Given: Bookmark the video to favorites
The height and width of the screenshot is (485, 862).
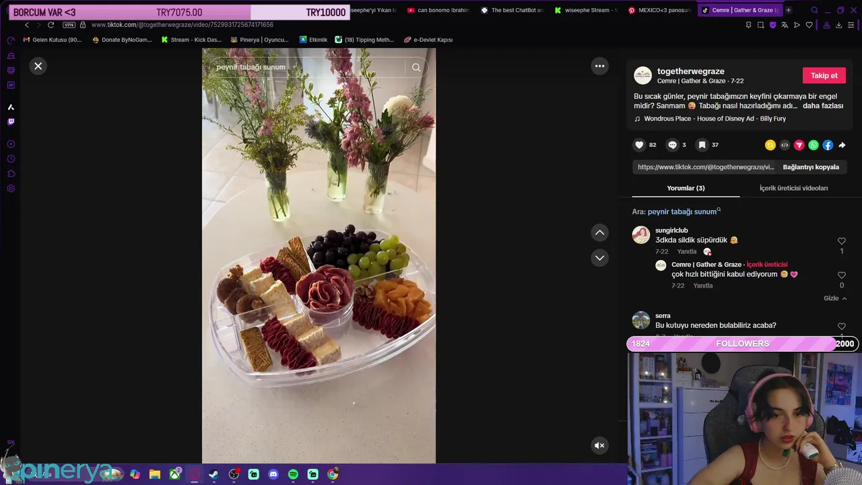Looking at the screenshot, I should pos(702,145).
